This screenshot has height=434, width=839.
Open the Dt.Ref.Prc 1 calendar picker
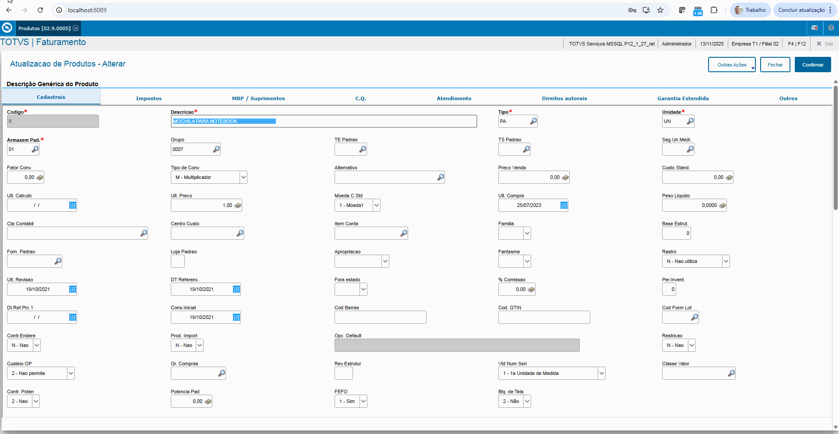tap(73, 317)
